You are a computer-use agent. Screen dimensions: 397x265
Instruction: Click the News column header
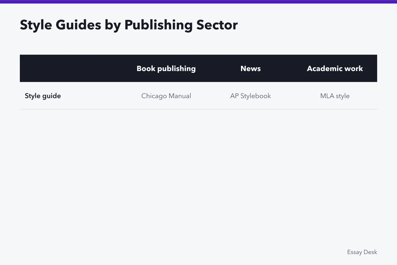251,69
